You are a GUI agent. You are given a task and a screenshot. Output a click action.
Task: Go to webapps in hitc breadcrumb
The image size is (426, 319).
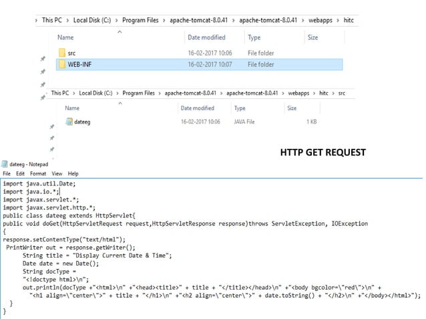321,20
